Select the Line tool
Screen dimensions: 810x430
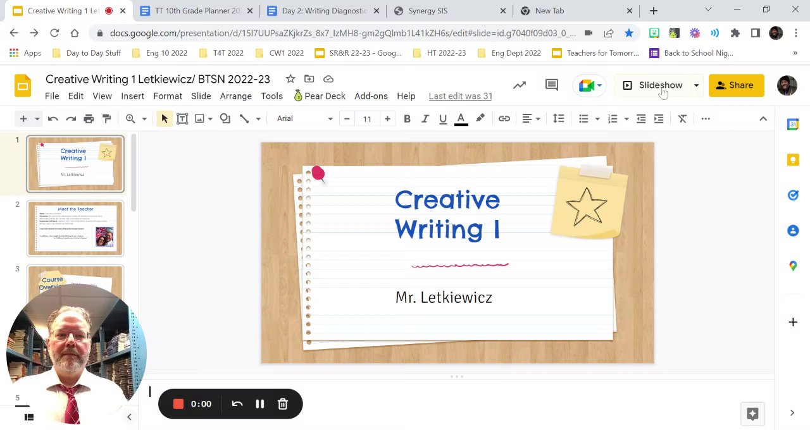pos(244,119)
